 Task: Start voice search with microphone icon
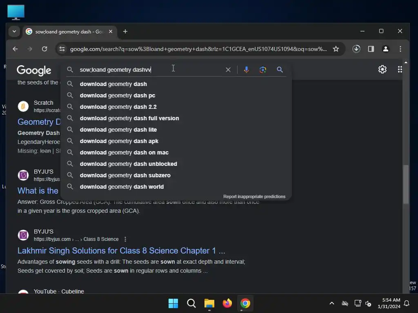click(x=246, y=70)
